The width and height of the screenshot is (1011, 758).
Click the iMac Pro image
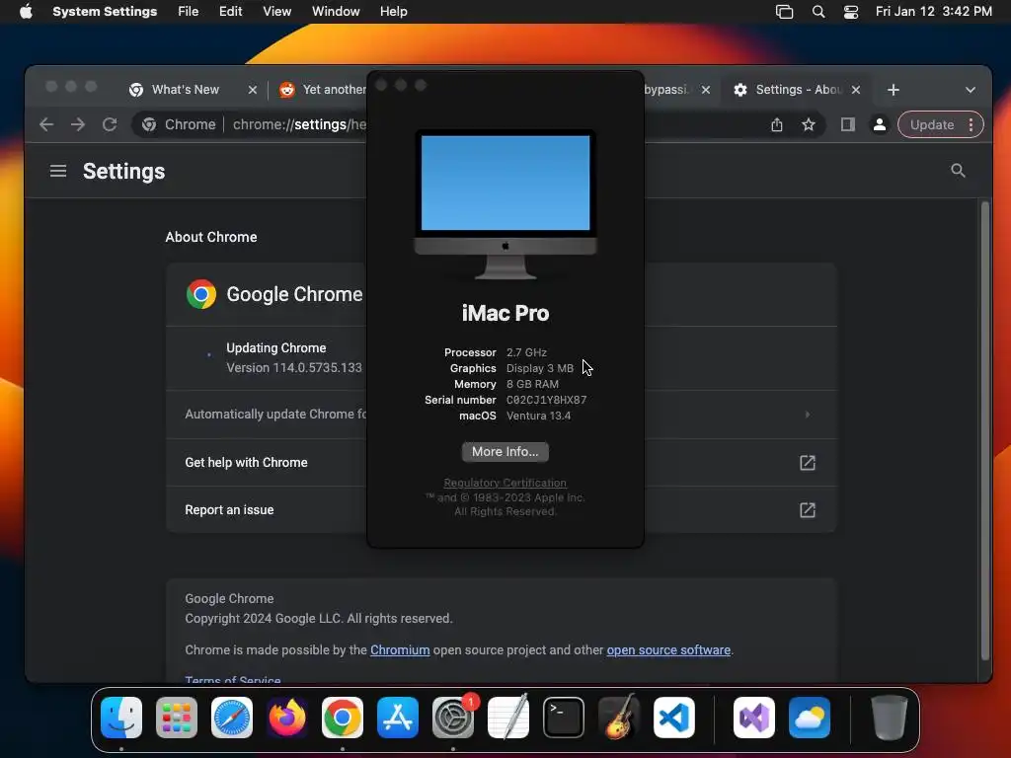tap(505, 204)
